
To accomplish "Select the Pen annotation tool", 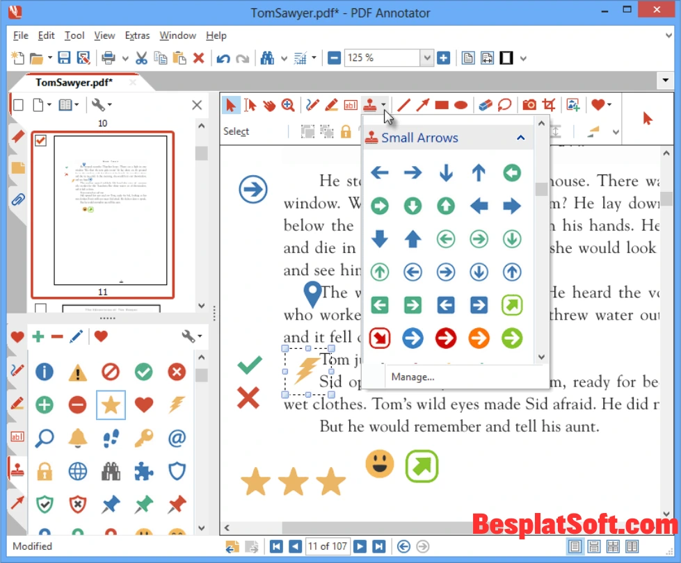I will coord(311,104).
